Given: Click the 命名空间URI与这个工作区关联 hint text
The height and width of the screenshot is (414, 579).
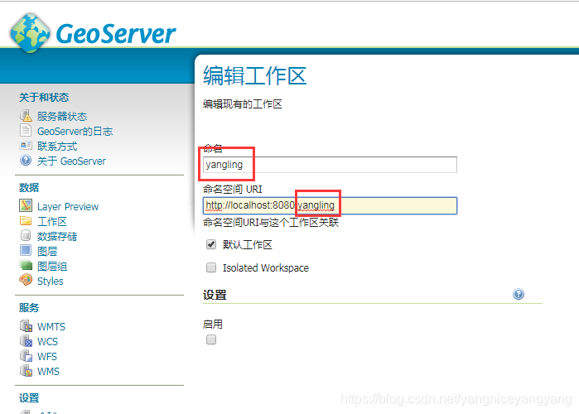Looking at the screenshot, I should coord(271,223).
